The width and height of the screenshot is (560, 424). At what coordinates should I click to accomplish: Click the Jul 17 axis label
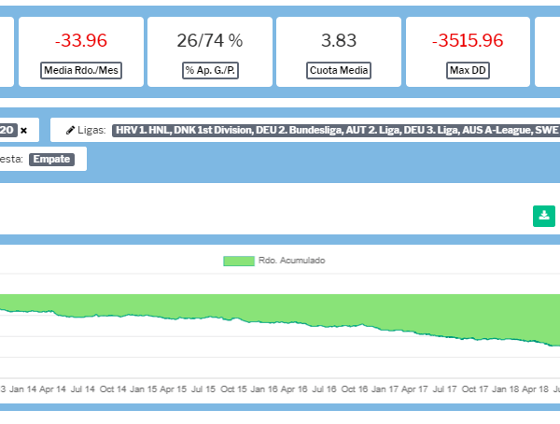445,389
